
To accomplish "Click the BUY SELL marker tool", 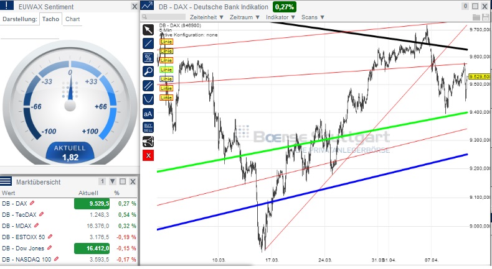I will click(148, 127).
